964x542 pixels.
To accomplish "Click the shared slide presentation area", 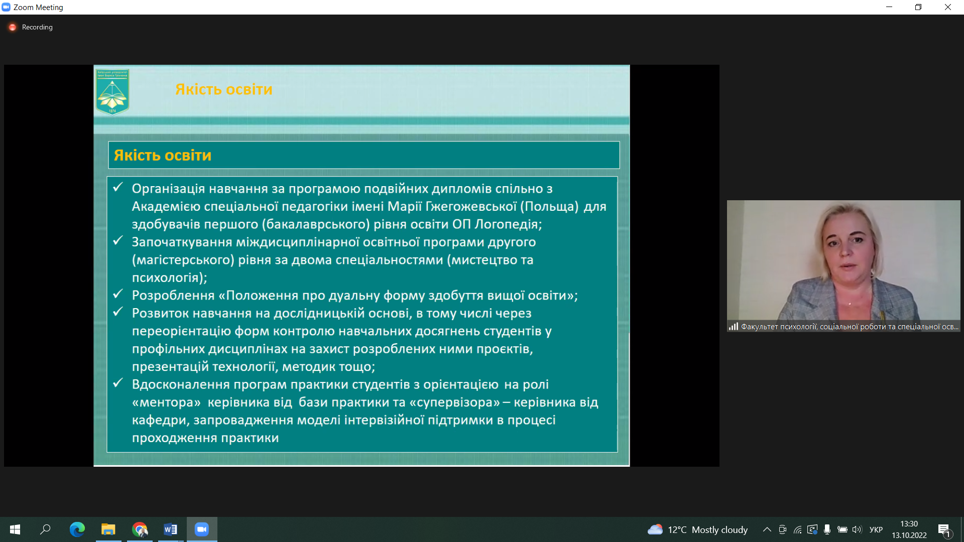I will 361,266.
